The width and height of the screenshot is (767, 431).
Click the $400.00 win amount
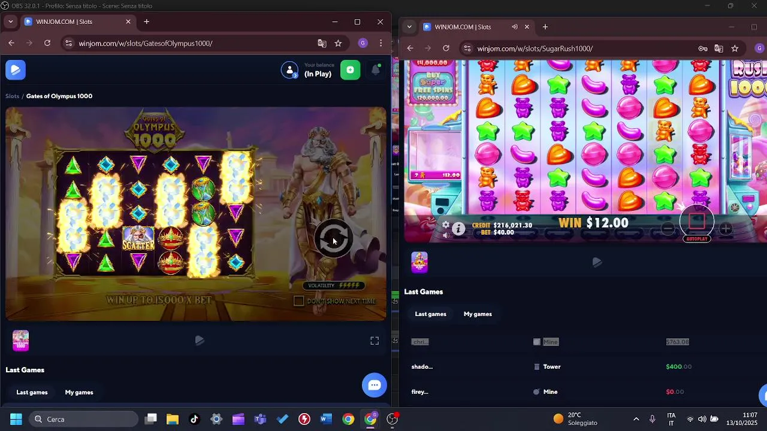click(678, 366)
